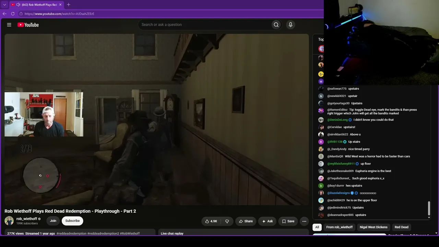
Task: Open rob_wiethoff channel avatar
Action: click(x=9, y=221)
